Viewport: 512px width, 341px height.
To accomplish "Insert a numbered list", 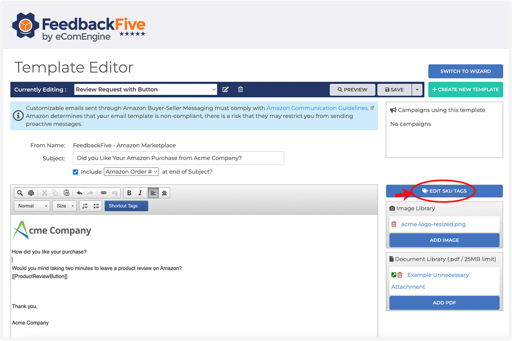I will click(x=85, y=206).
